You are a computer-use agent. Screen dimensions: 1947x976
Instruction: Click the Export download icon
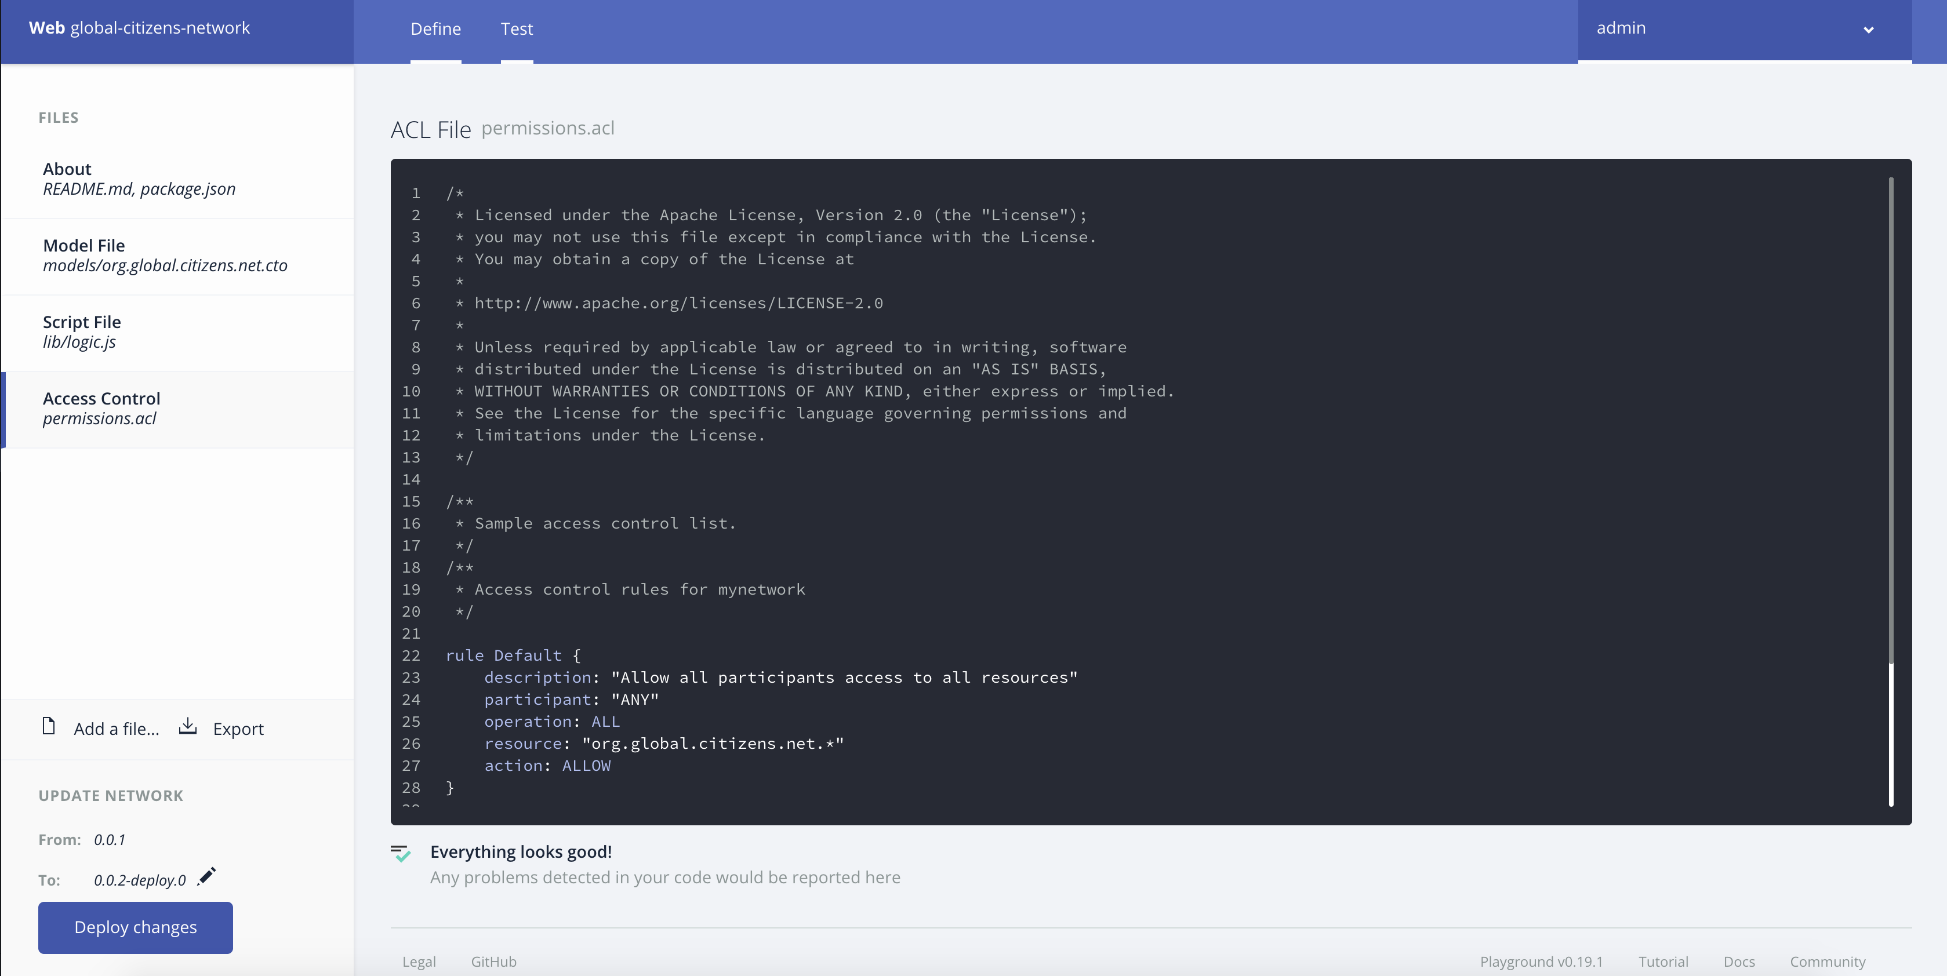coord(187,727)
